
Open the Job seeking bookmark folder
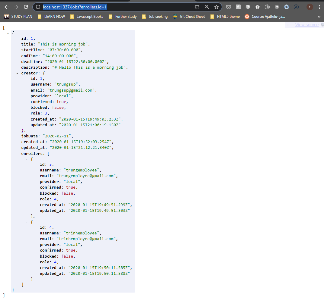(x=155, y=17)
